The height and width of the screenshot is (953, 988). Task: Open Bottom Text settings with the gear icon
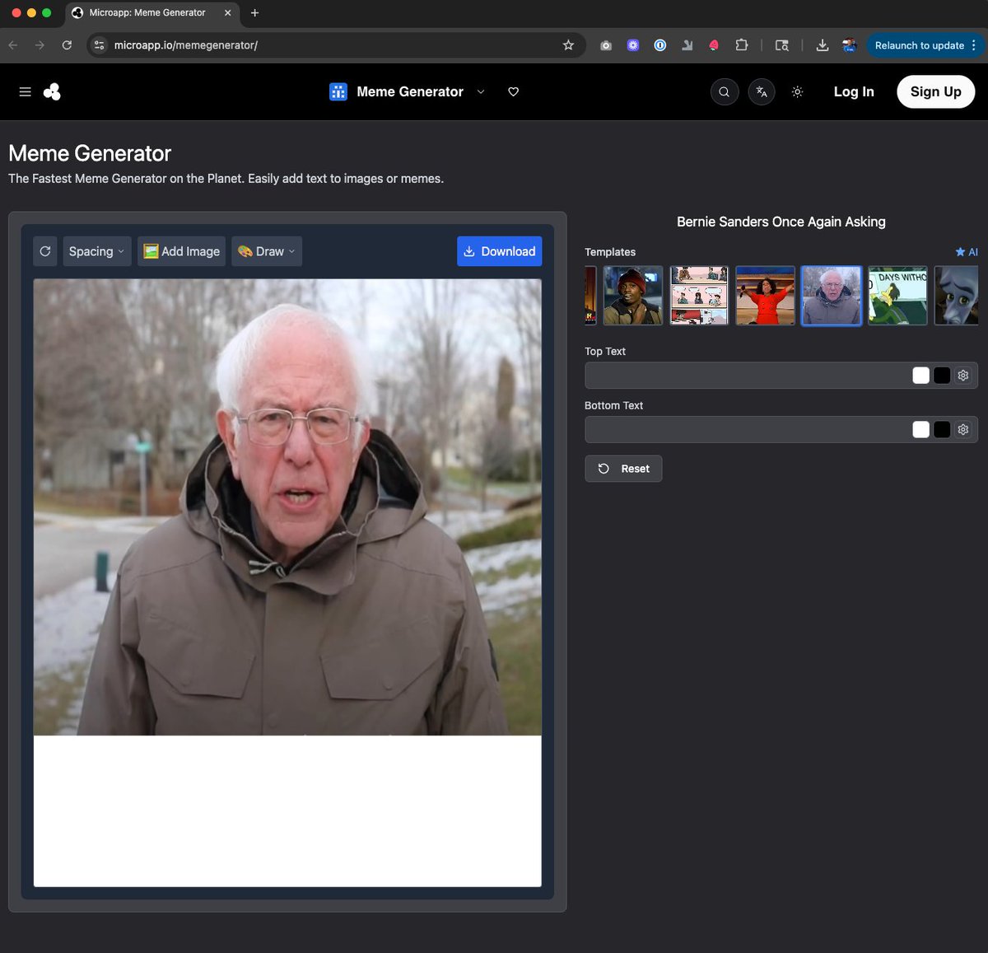click(x=962, y=429)
